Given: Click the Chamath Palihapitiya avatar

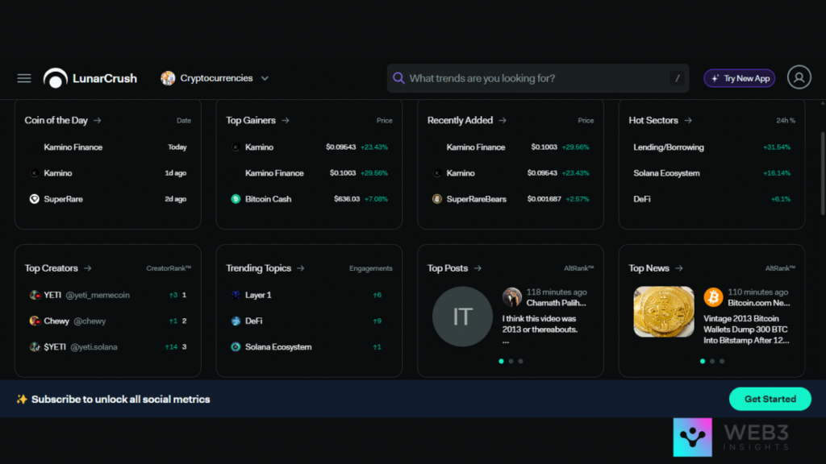Looking at the screenshot, I should (512, 297).
